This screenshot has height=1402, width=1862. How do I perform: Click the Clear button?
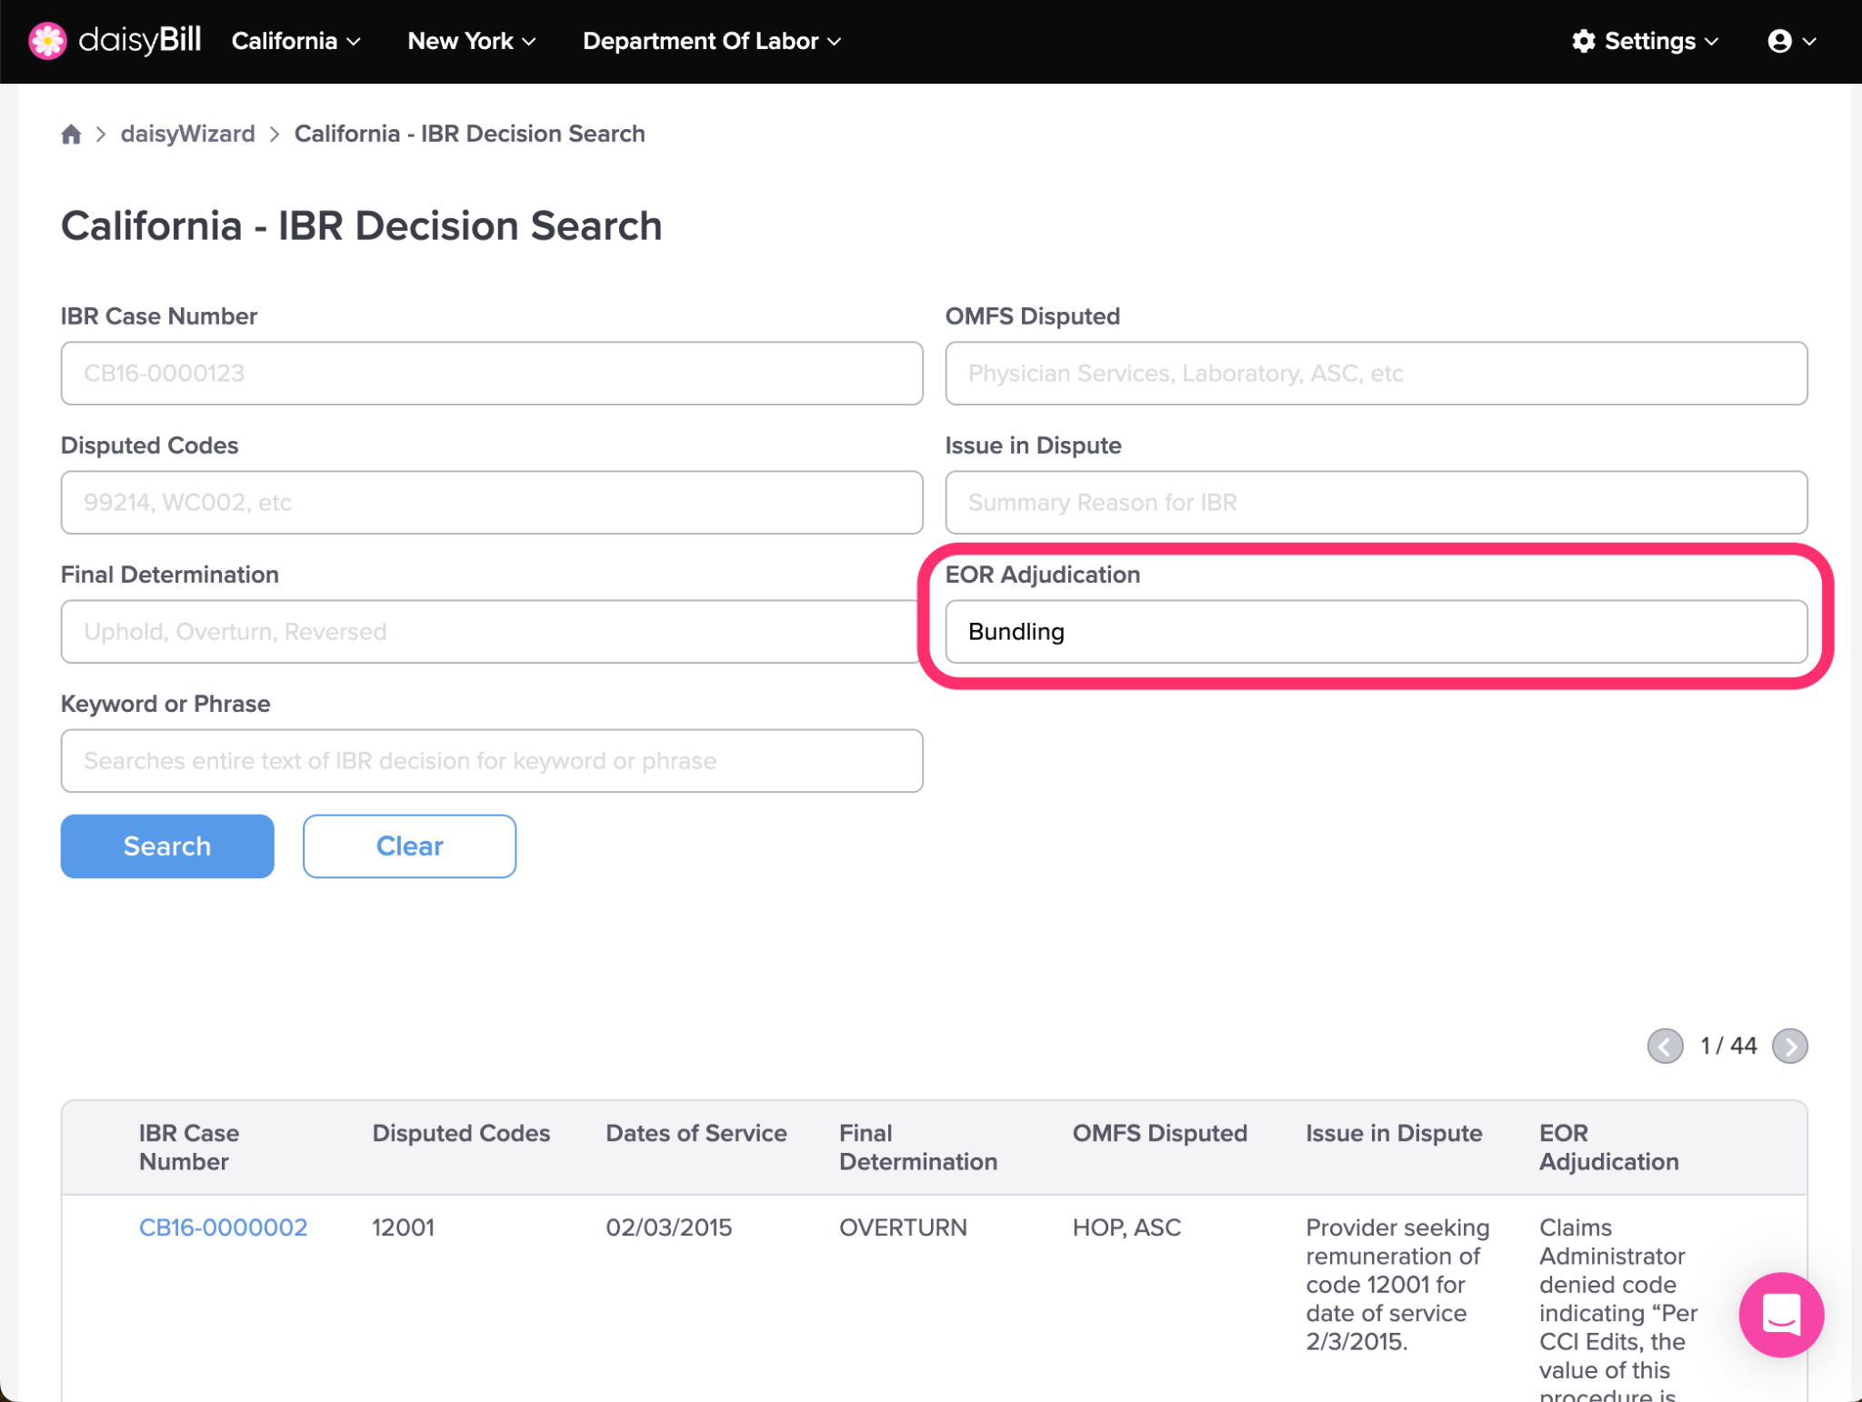click(x=409, y=846)
